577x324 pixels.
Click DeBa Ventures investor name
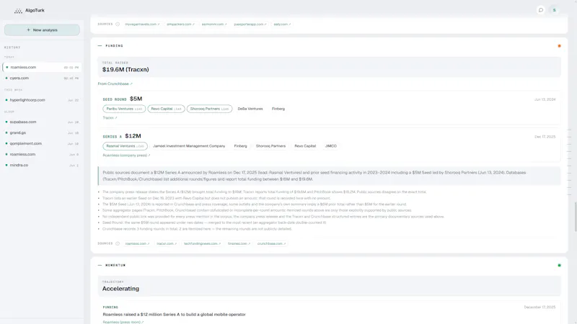point(250,109)
